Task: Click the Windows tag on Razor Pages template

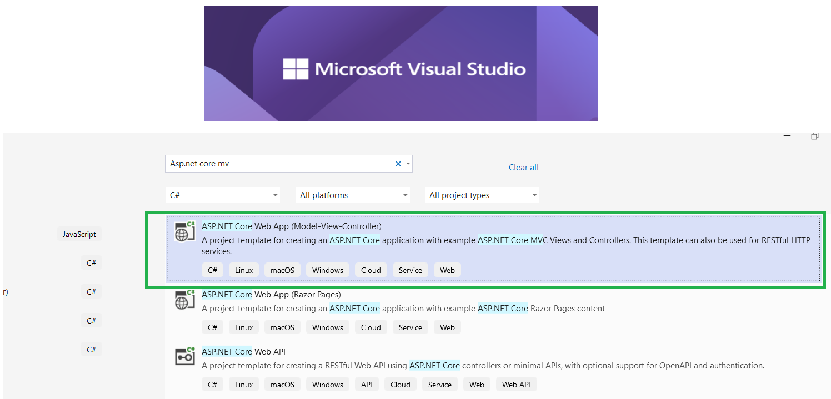Action: click(x=328, y=327)
